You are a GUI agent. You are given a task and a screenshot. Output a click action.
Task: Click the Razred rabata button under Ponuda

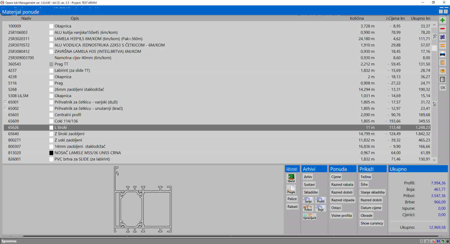(x=342, y=185)
